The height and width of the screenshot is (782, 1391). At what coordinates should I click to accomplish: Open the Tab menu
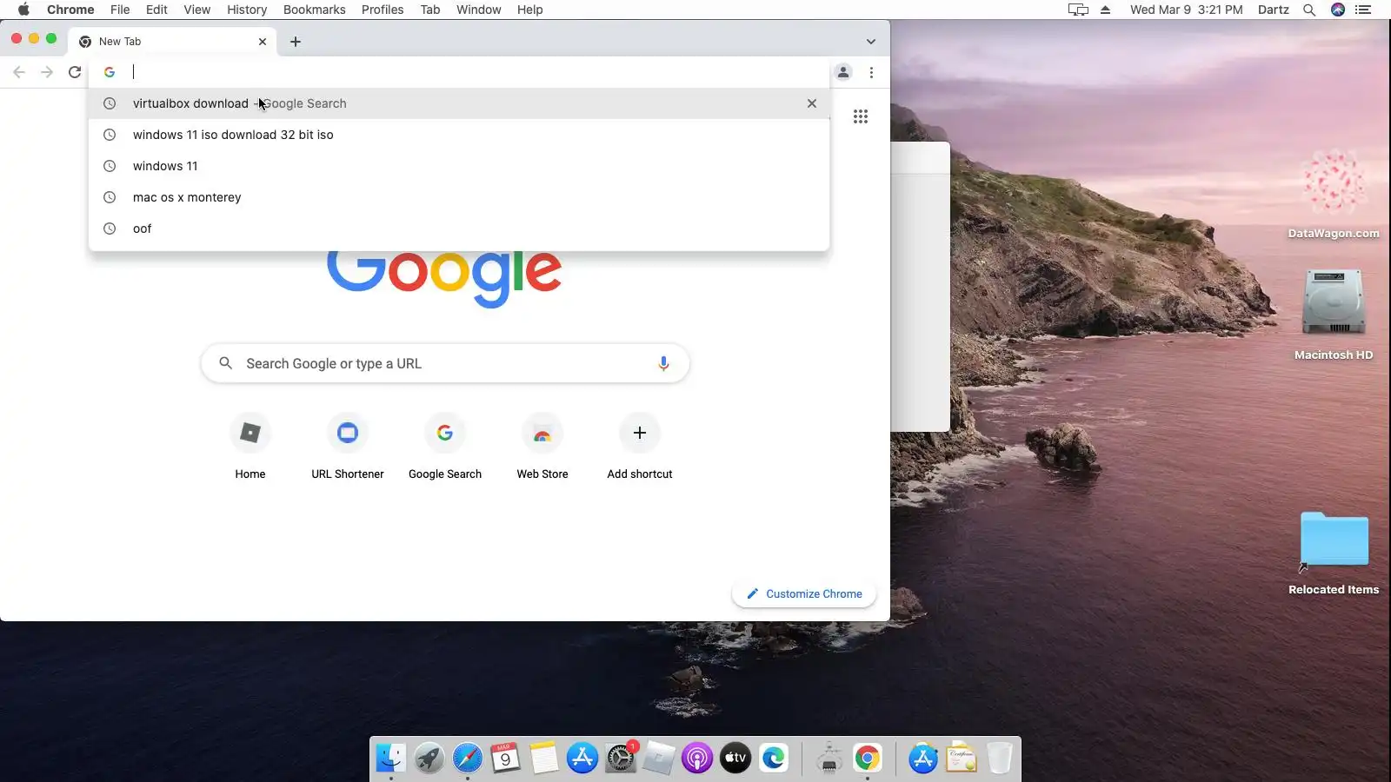click(x=430, y=10)
